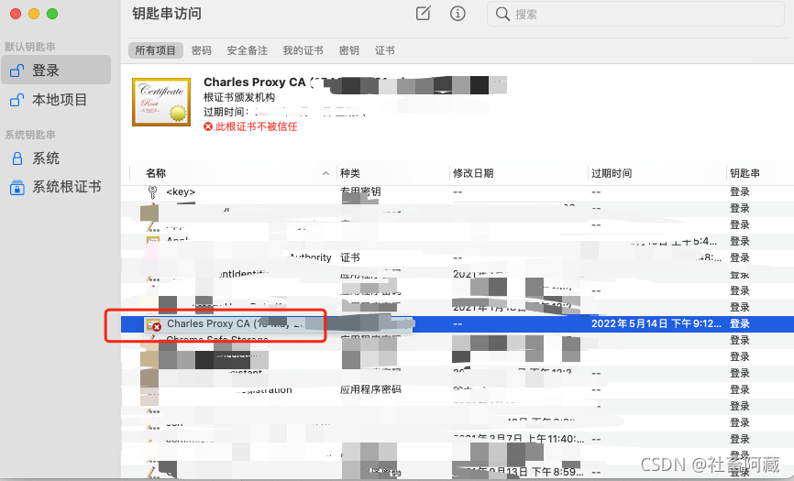Select the 密钥 tab
Viewport: 794px width, 481px height.
(x=349, y=50)
